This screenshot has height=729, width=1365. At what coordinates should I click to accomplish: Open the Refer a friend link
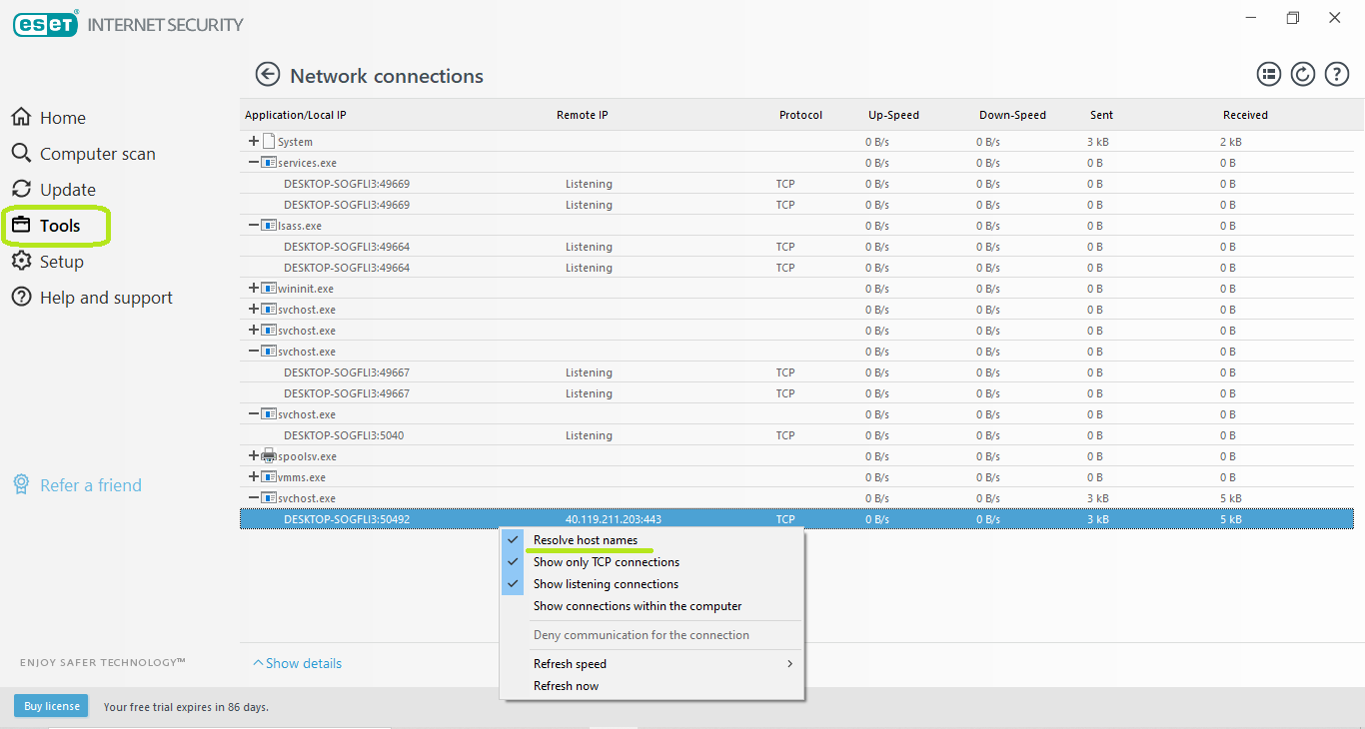coord(90,485)
